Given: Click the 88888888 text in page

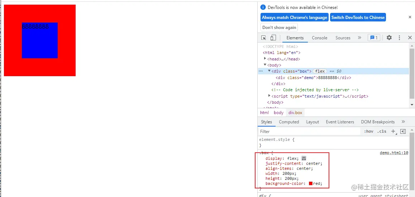Looking at the screenshot, I should 35,26.
